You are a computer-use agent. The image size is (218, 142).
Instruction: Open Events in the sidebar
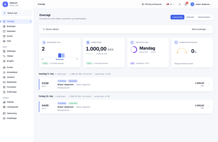(x=17, y=36)
